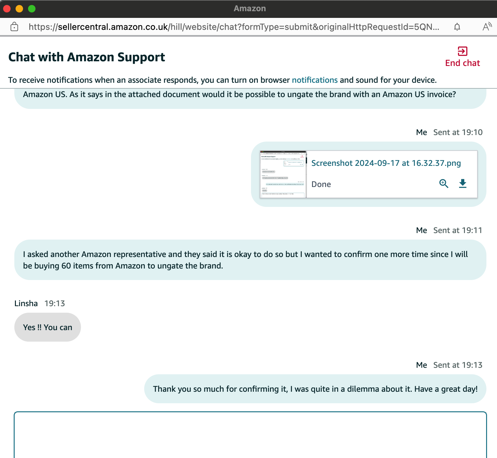Click the 'Sent at 19:11' timestamp
This screenshot has height=458, width=497.
coord(458,230)
